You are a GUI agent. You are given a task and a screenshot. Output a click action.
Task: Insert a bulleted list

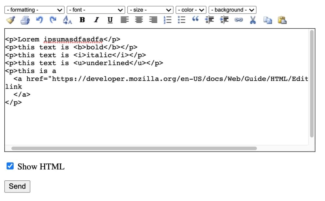(182, 20)
